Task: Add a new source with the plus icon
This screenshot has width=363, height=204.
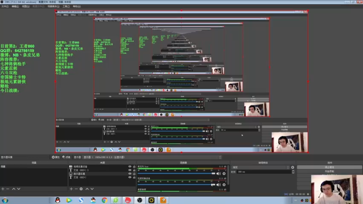Action: [71, 189]
